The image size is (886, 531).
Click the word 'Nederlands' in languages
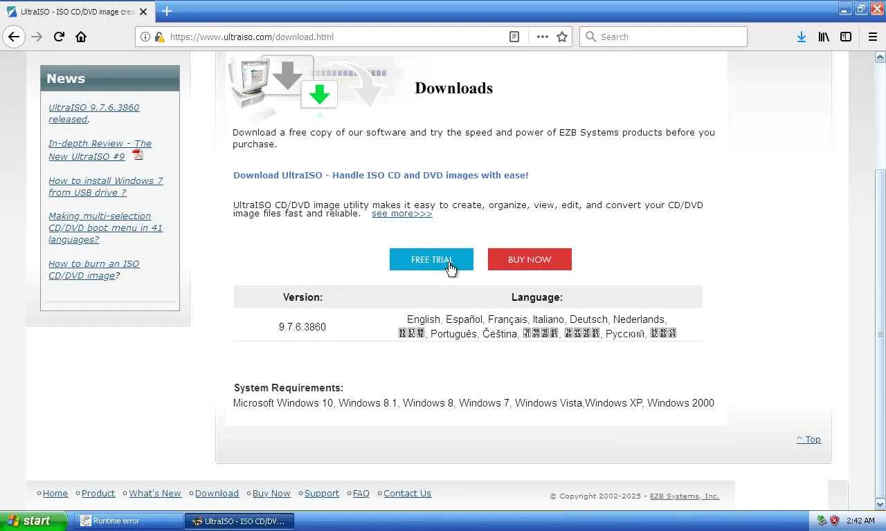click(639, 319)
